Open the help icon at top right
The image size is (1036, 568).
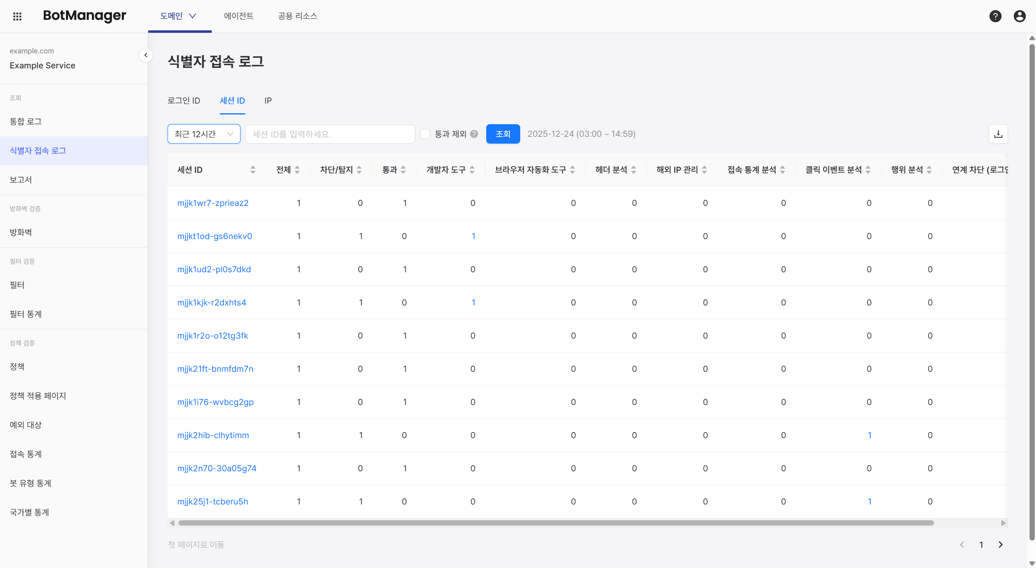(x=996, y=16)
